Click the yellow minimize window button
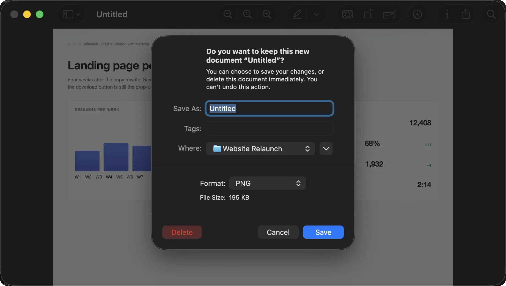This screenshot has height=286, width=506. (27, 14)
